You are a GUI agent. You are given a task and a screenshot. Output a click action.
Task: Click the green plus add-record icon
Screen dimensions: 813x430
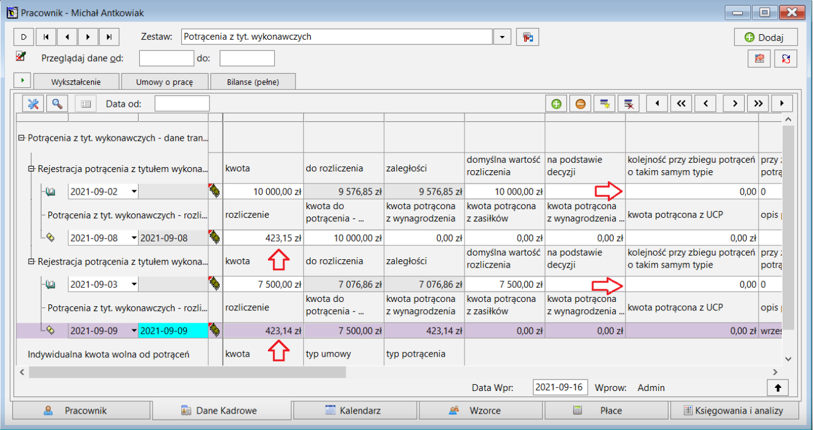[556, 104]
